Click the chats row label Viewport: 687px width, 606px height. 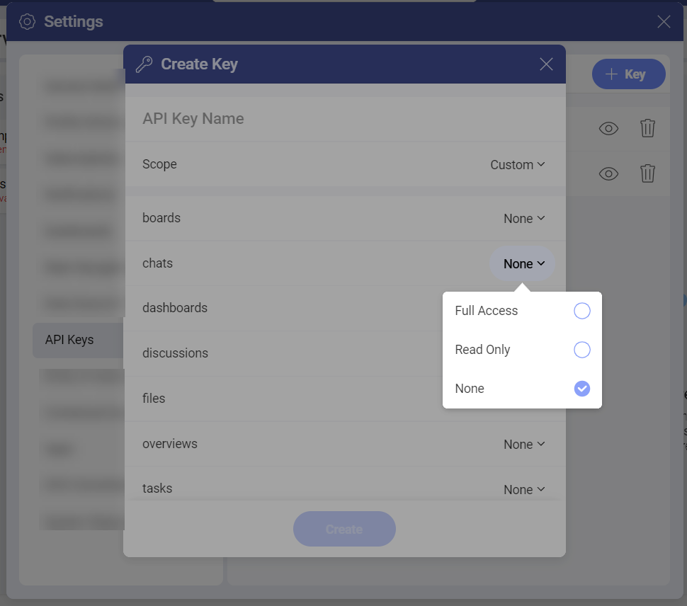click(x=157, y=263)
